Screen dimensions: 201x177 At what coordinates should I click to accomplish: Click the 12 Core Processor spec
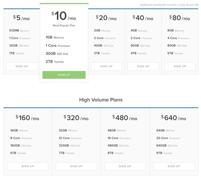(70, 138)
